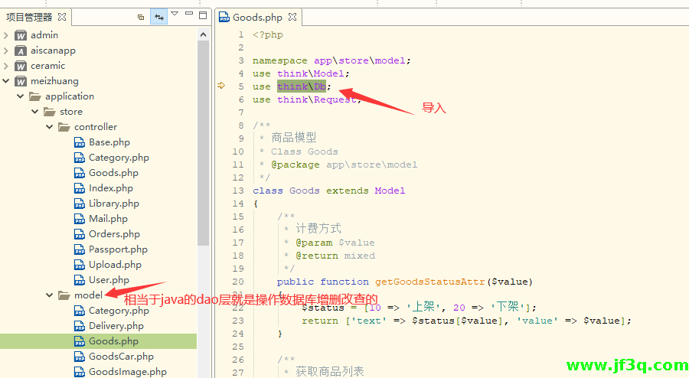Viewport: 689px width, 378px height.
Task: Select the 项目管理器 panel tab
Action: (29, 16)
